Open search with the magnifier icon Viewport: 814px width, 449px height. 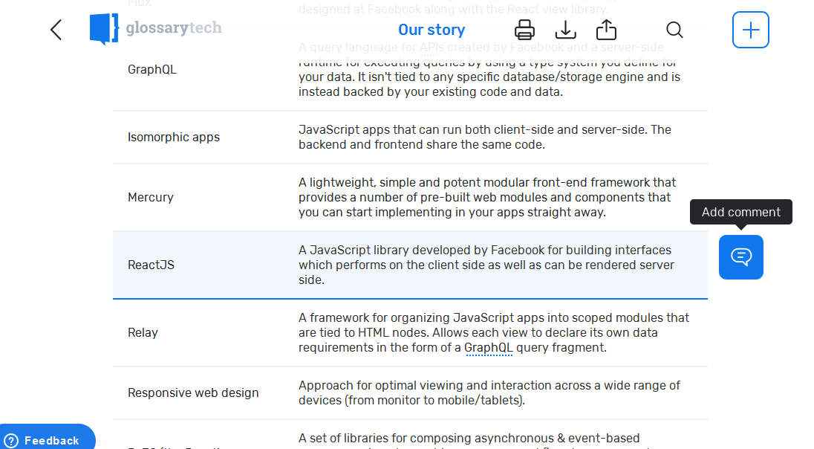point(674,30)
